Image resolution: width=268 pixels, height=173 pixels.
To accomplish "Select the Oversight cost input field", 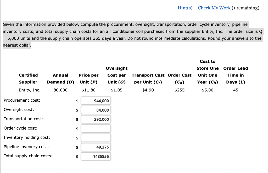I will tap(96, 110).
